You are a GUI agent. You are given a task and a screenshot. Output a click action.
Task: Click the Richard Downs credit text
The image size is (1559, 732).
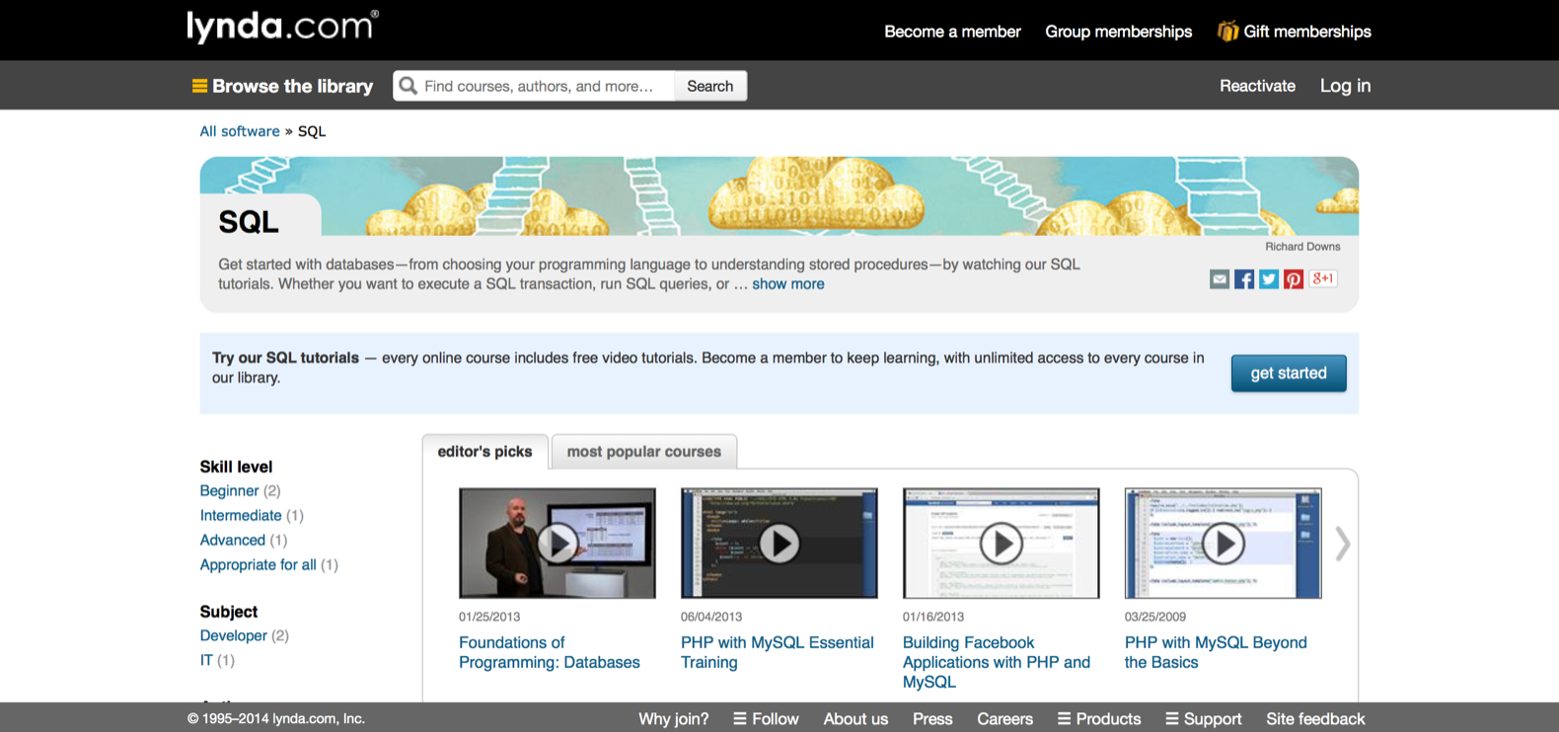1302,247
